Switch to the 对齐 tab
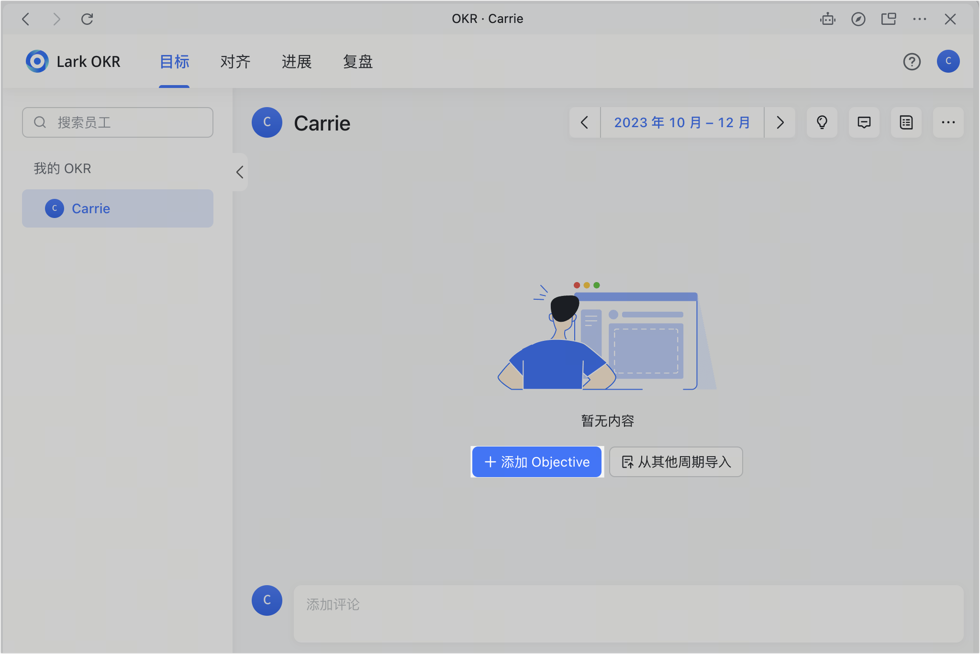Image resolution: width=980 pixels, height=654 pixels. pyautogui.click(x=235, y=62)
